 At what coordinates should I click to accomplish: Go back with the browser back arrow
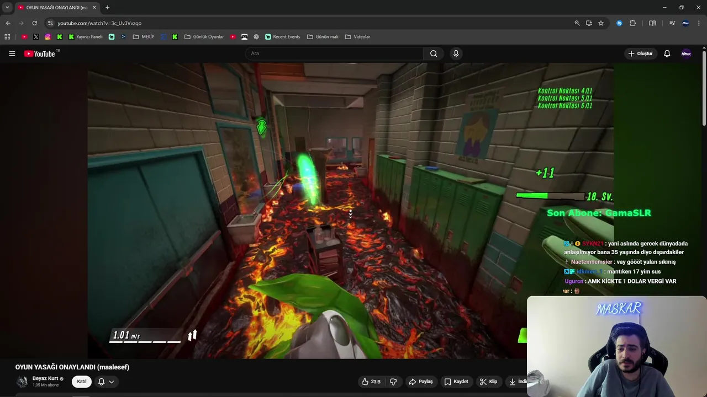coord(8,23)
